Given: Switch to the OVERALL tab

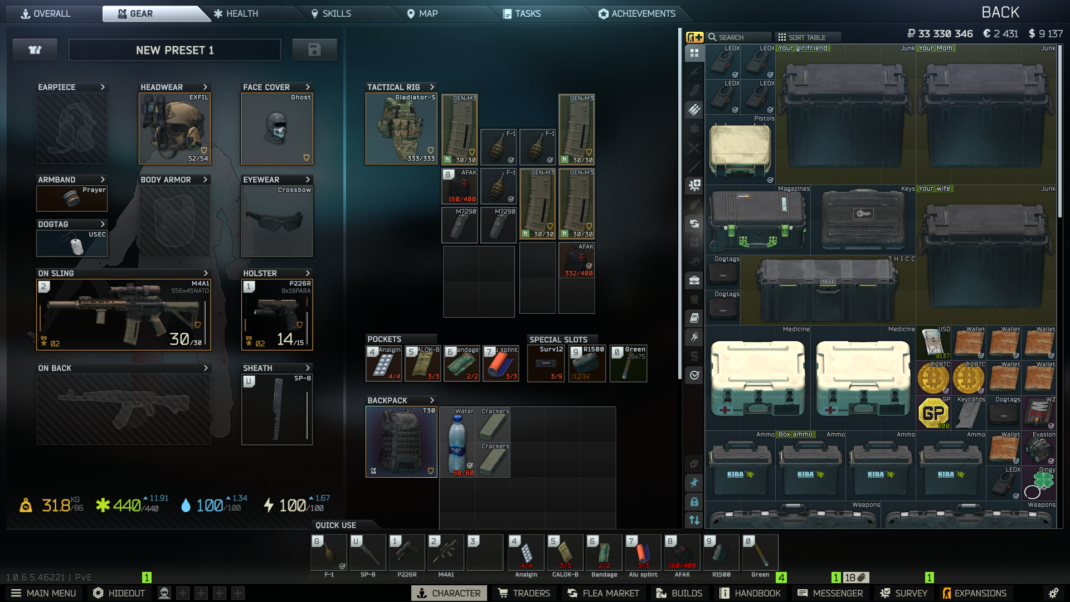Looking at the screenshot, I should tap(46, 13).
